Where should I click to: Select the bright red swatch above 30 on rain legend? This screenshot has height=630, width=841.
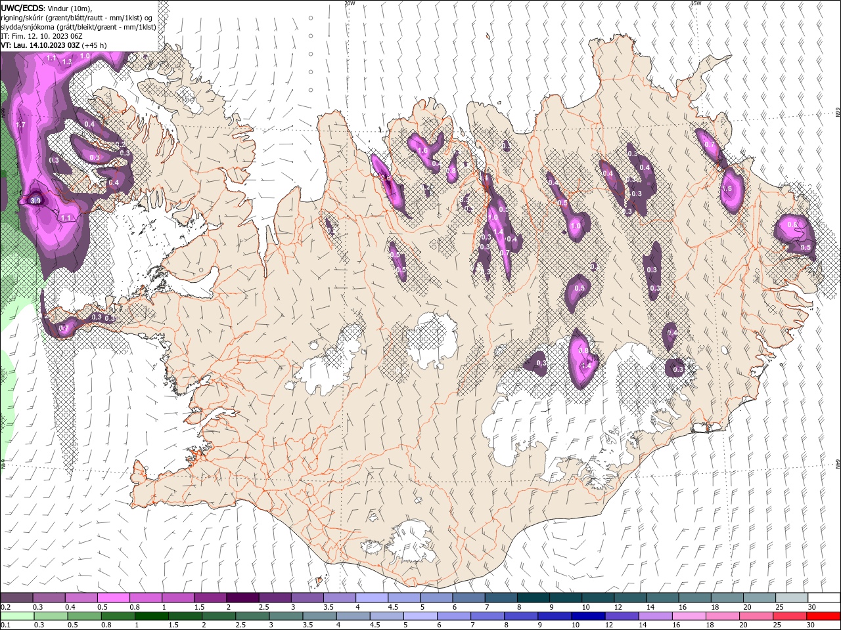point(823,616)
